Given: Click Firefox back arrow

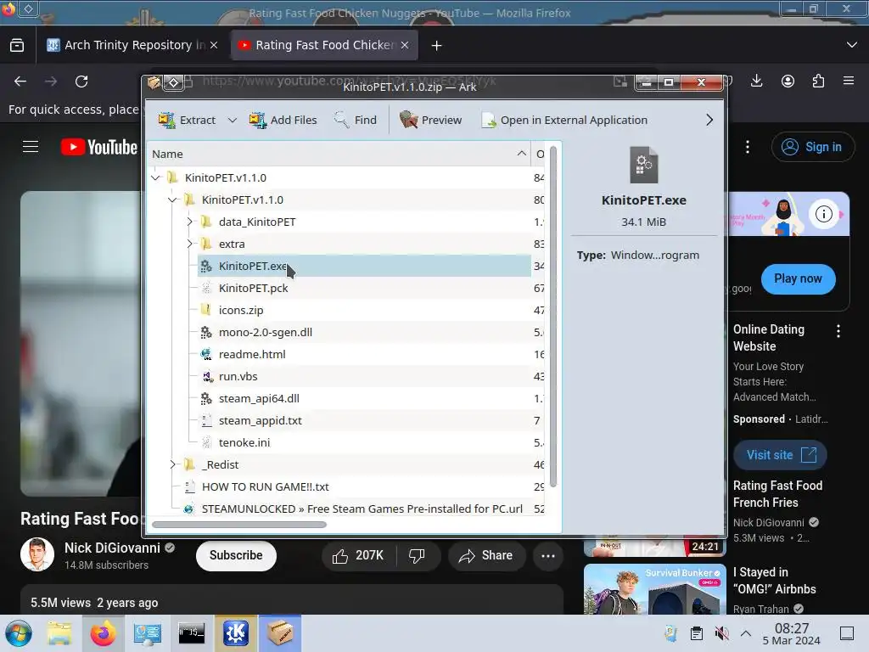Looking at the screenshot, I should click(x=20, y=81).
